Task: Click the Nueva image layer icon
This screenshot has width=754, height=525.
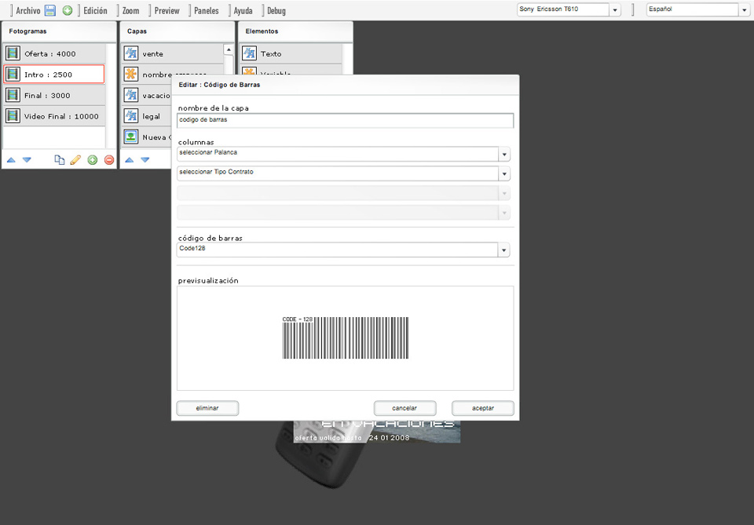Action: 131,137
